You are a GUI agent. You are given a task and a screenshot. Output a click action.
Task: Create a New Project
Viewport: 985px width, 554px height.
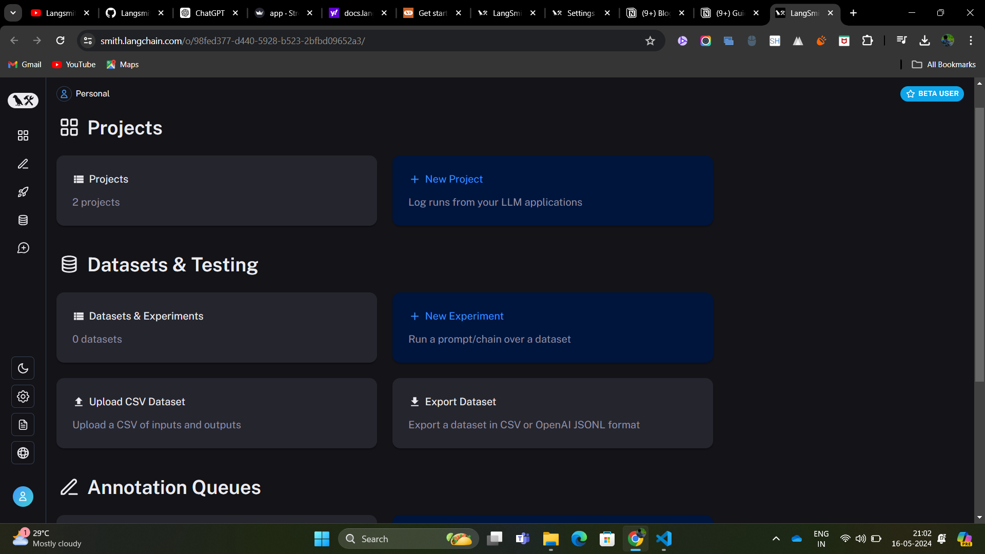click(x=553, y=191)
